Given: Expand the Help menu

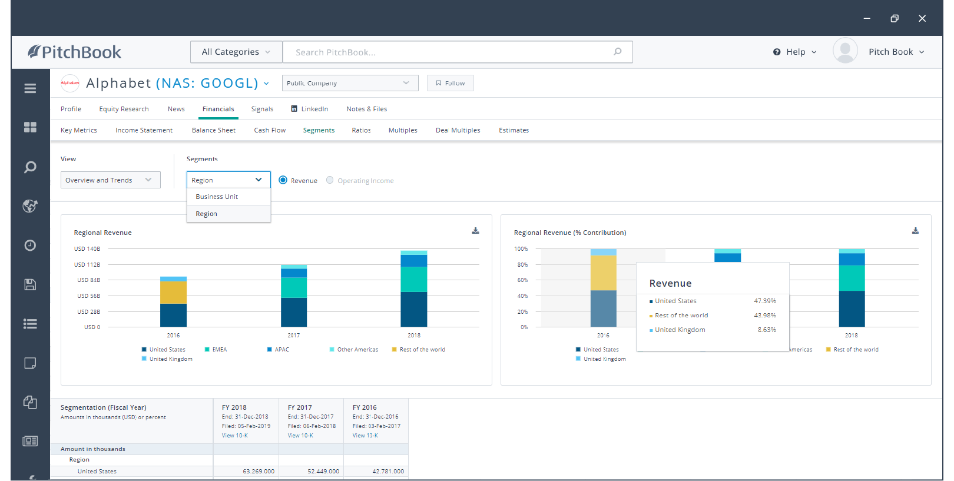Looking at the screenshot, I should [795, 52].
